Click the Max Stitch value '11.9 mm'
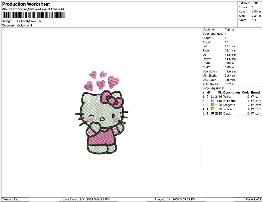This screenshot has height=202, width=263. [x=231, y=72]
